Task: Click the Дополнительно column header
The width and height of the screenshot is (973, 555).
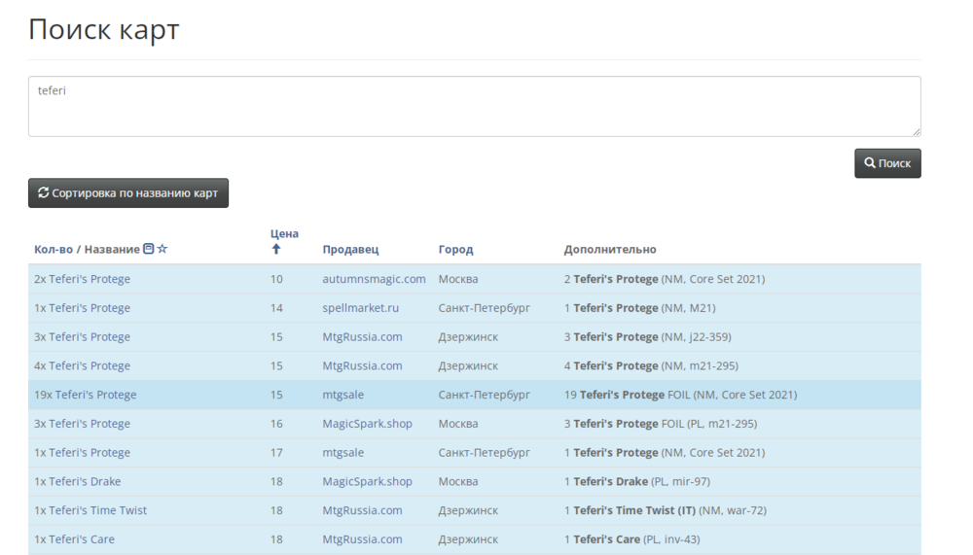Action: click(x=610, y=250)
